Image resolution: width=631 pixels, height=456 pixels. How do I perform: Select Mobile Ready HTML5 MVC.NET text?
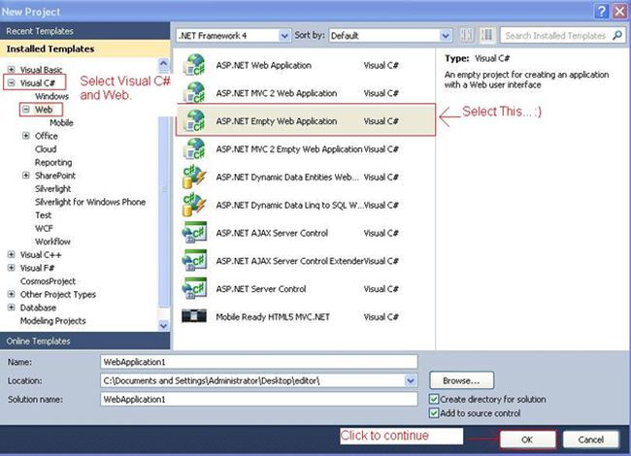[273, 317]
